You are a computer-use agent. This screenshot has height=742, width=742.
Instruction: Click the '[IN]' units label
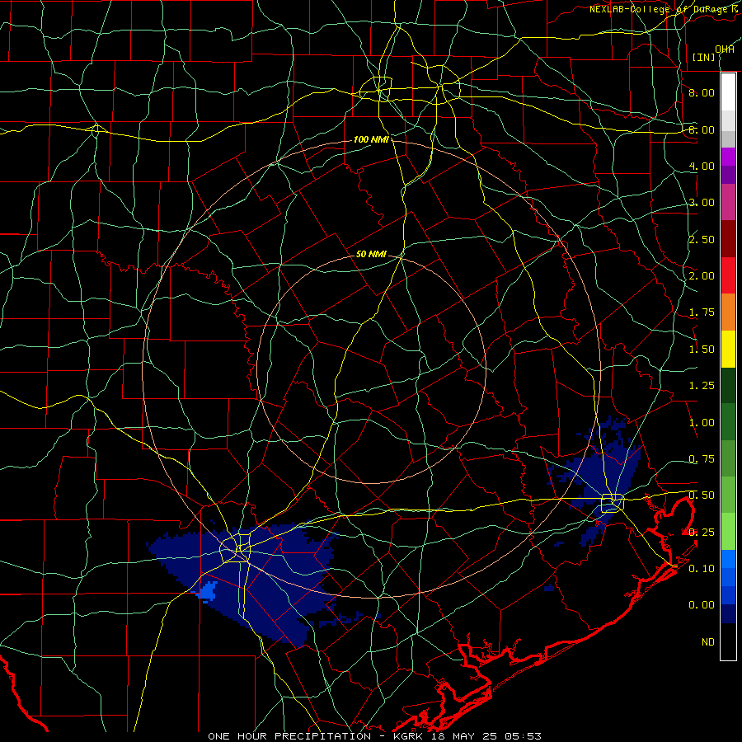click(704, 57)
